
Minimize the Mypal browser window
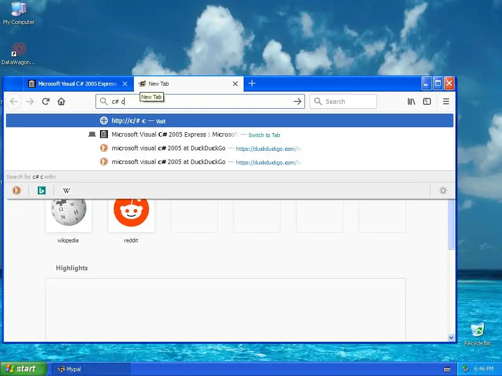click(x=426, y=83)
